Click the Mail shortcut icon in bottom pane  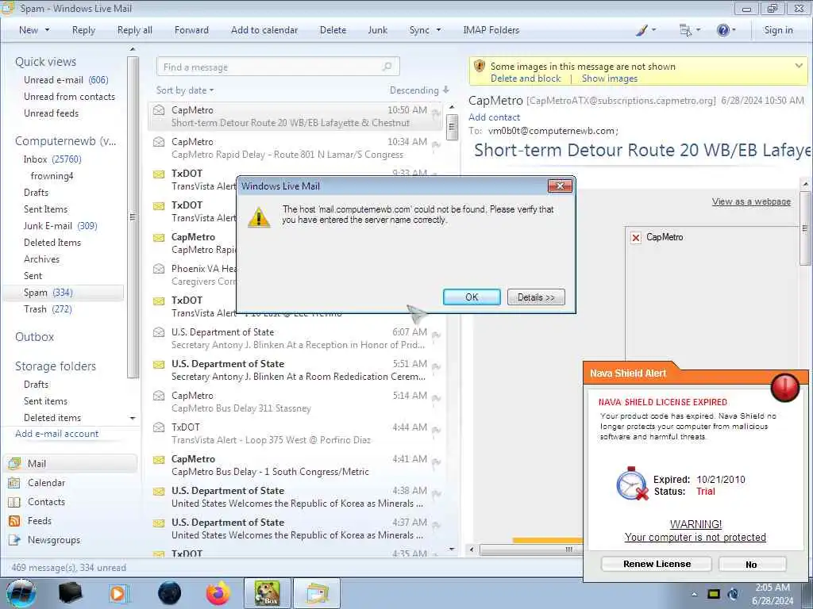14,463
